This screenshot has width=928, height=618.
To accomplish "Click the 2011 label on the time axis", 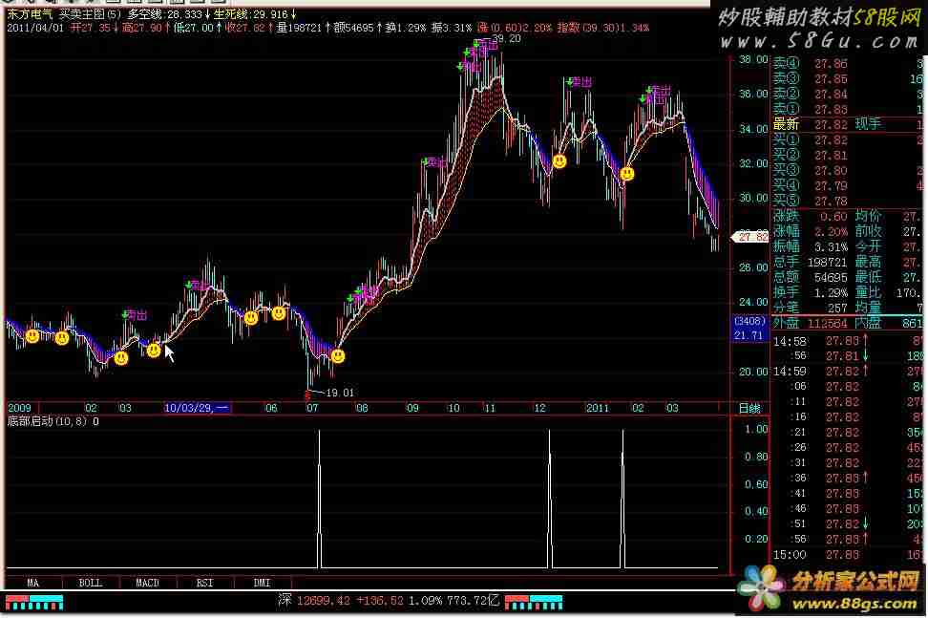I will tap(597, 408).
